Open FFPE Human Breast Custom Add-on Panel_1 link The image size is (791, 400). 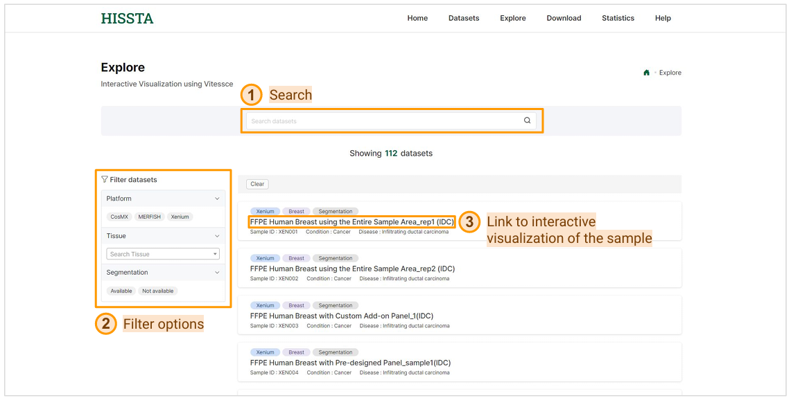[341, 316]
